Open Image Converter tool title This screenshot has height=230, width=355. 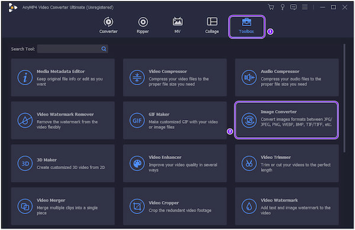pyautogui.click(x=279, y=112)
